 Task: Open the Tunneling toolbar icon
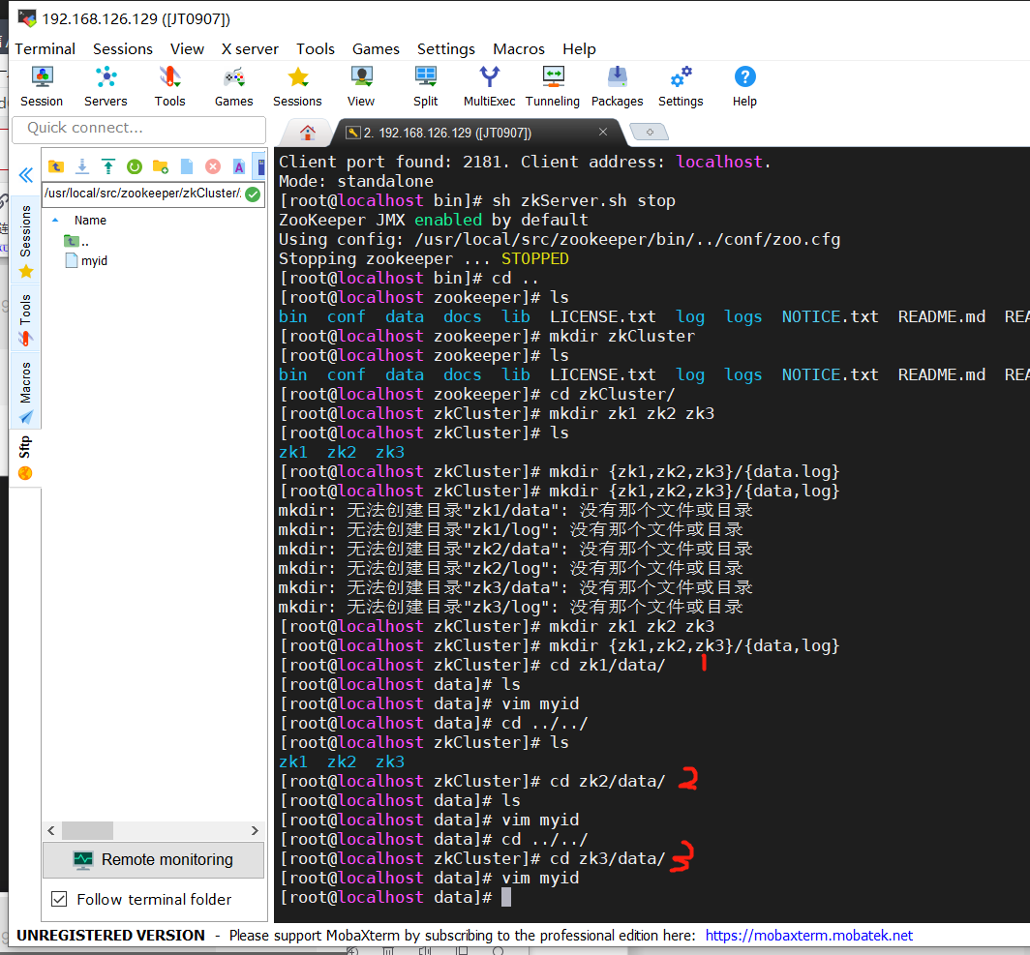pos(553,86)
